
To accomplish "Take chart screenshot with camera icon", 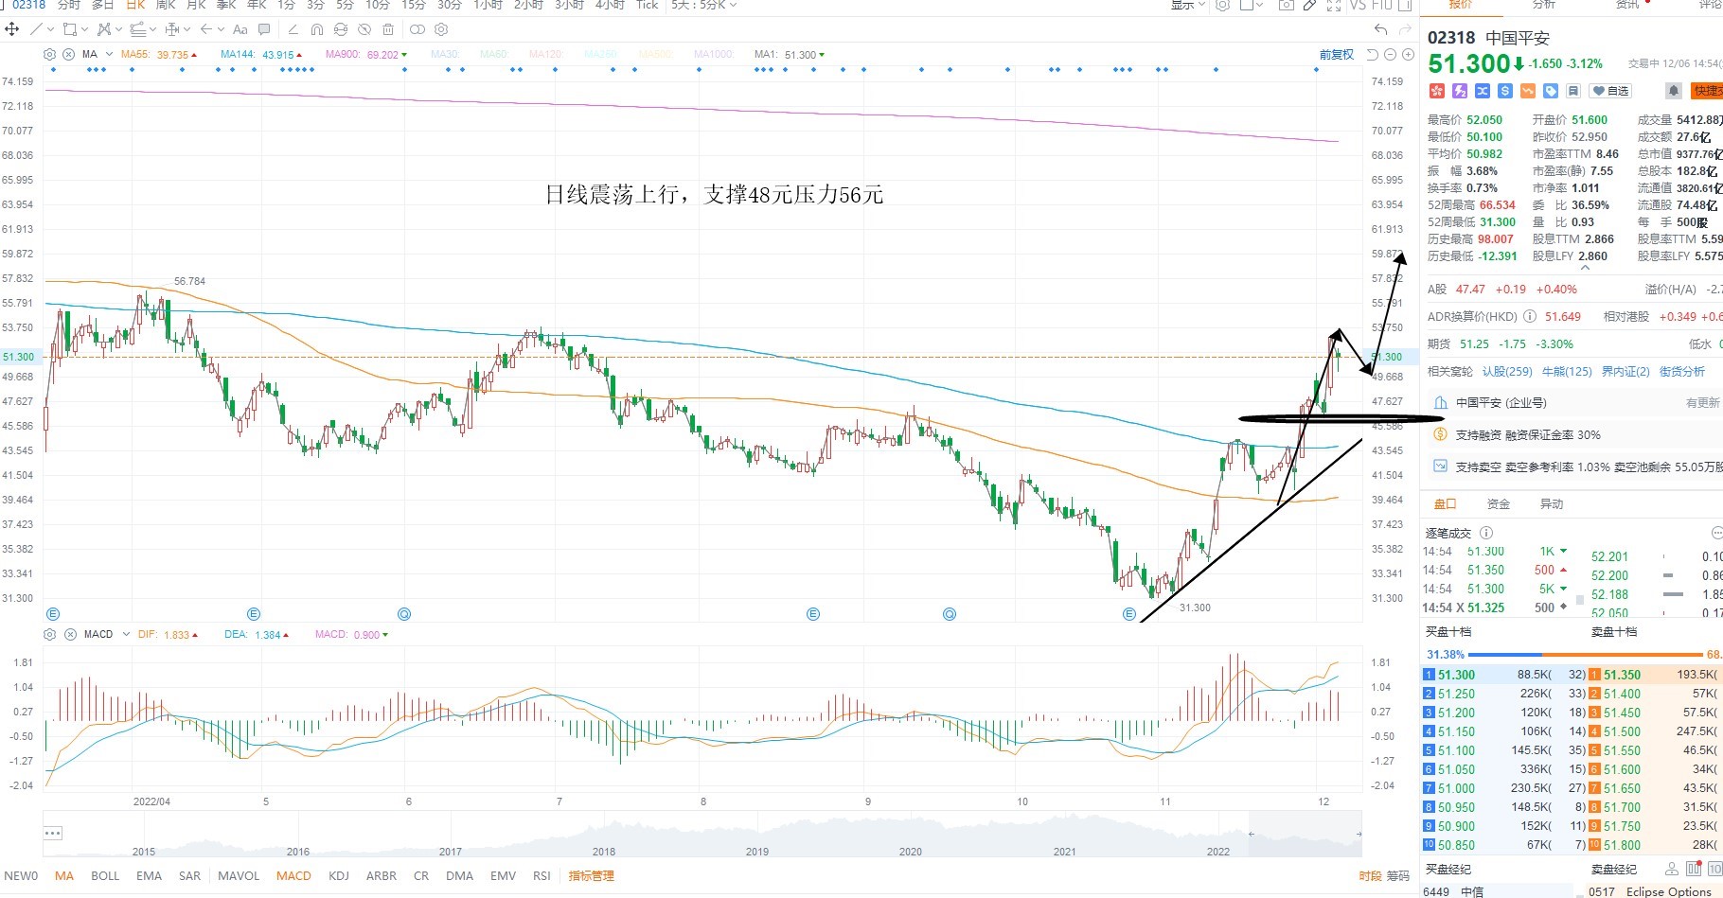I will click(x=1287, y=5).
